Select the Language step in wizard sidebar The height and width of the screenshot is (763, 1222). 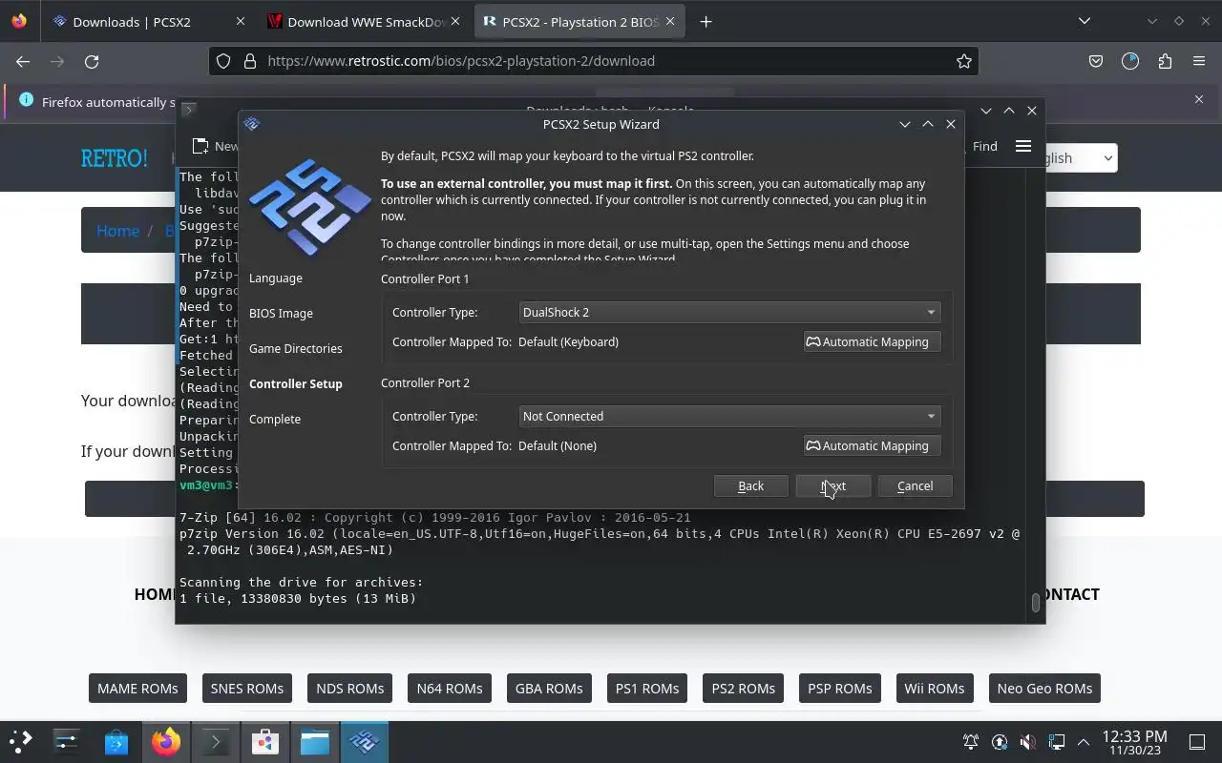(x=275, y=278)
